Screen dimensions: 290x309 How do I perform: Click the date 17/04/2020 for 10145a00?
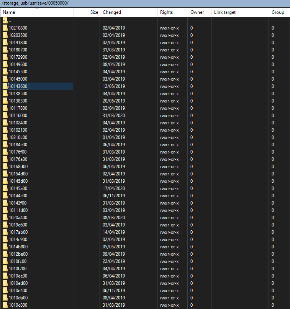tap(114, 188)
